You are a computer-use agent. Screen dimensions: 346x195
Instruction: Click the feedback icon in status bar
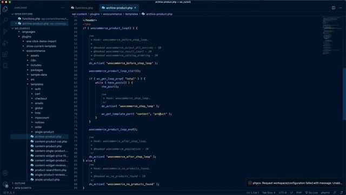335,193
